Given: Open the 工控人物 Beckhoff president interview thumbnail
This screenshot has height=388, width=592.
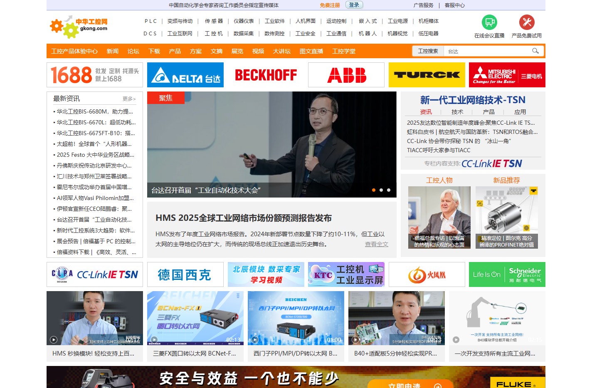Looking at the screenshot, I should tap(439, 217).
